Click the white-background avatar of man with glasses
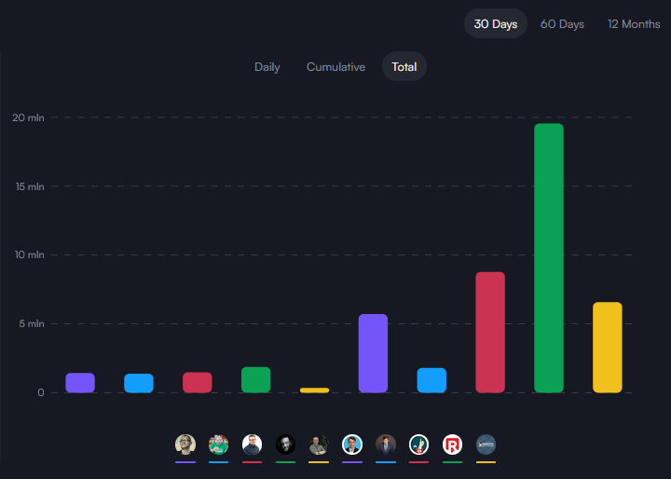This screenshot has height=479, width=671. point(252,445)
